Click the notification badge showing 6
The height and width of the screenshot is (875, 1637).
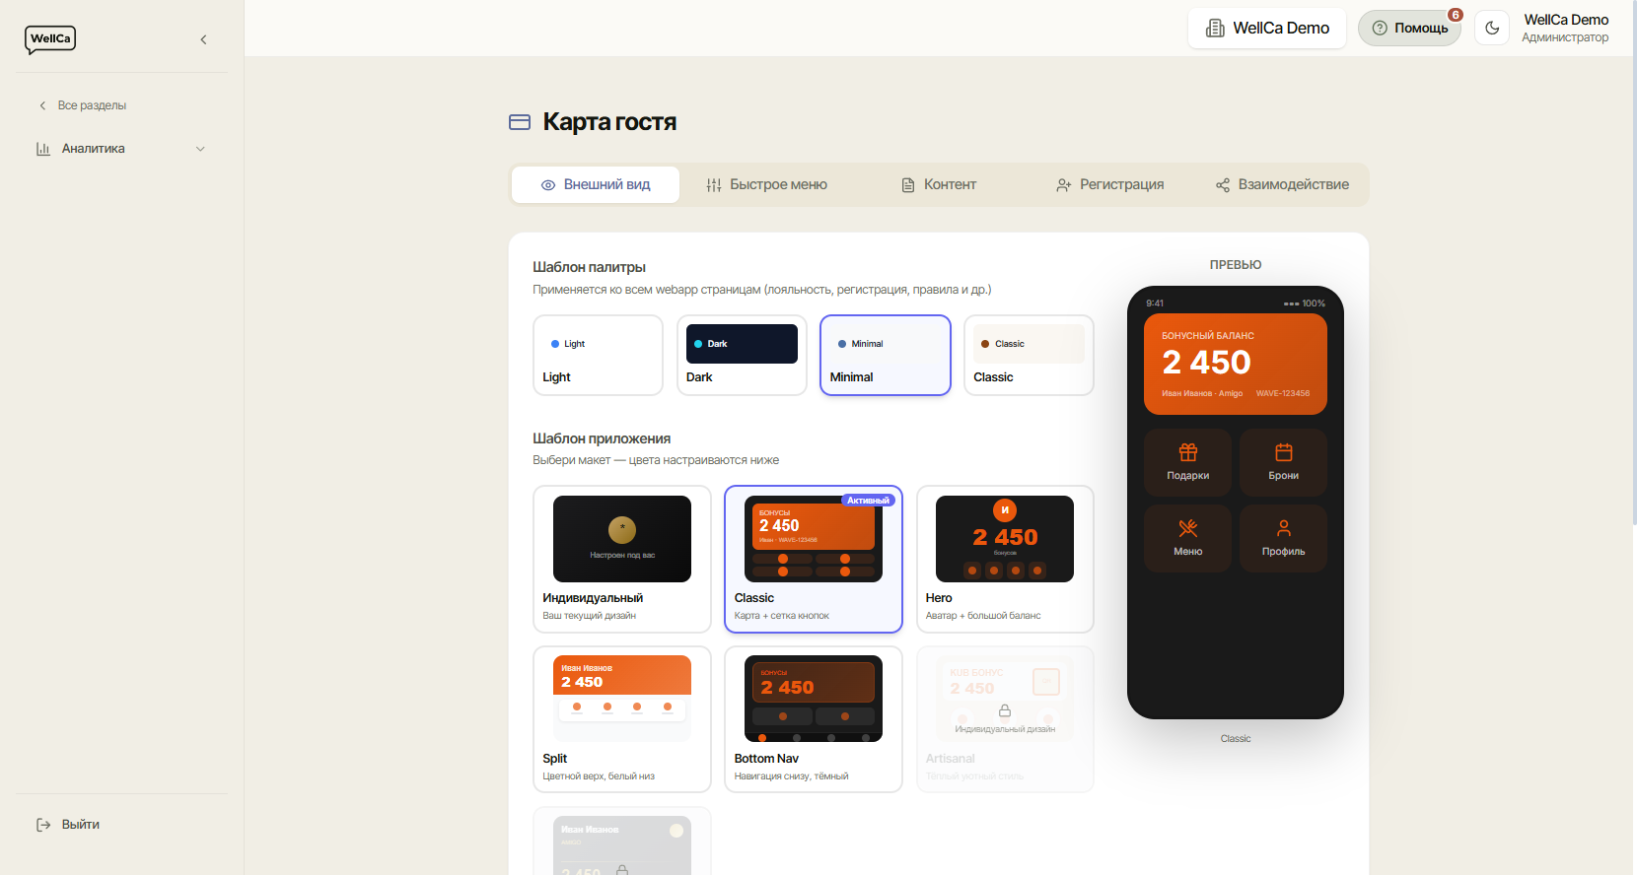pyautogui.click(x=1456, y=15)
